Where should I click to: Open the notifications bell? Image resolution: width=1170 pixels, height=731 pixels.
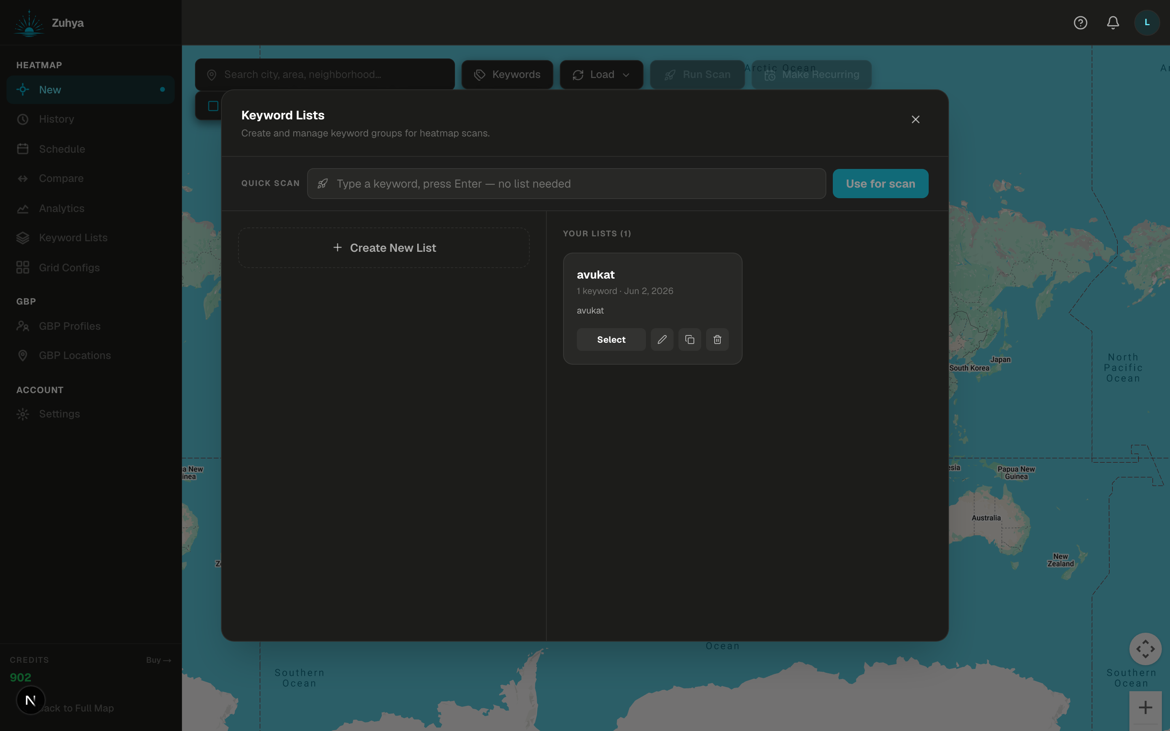coord(1113,23)
